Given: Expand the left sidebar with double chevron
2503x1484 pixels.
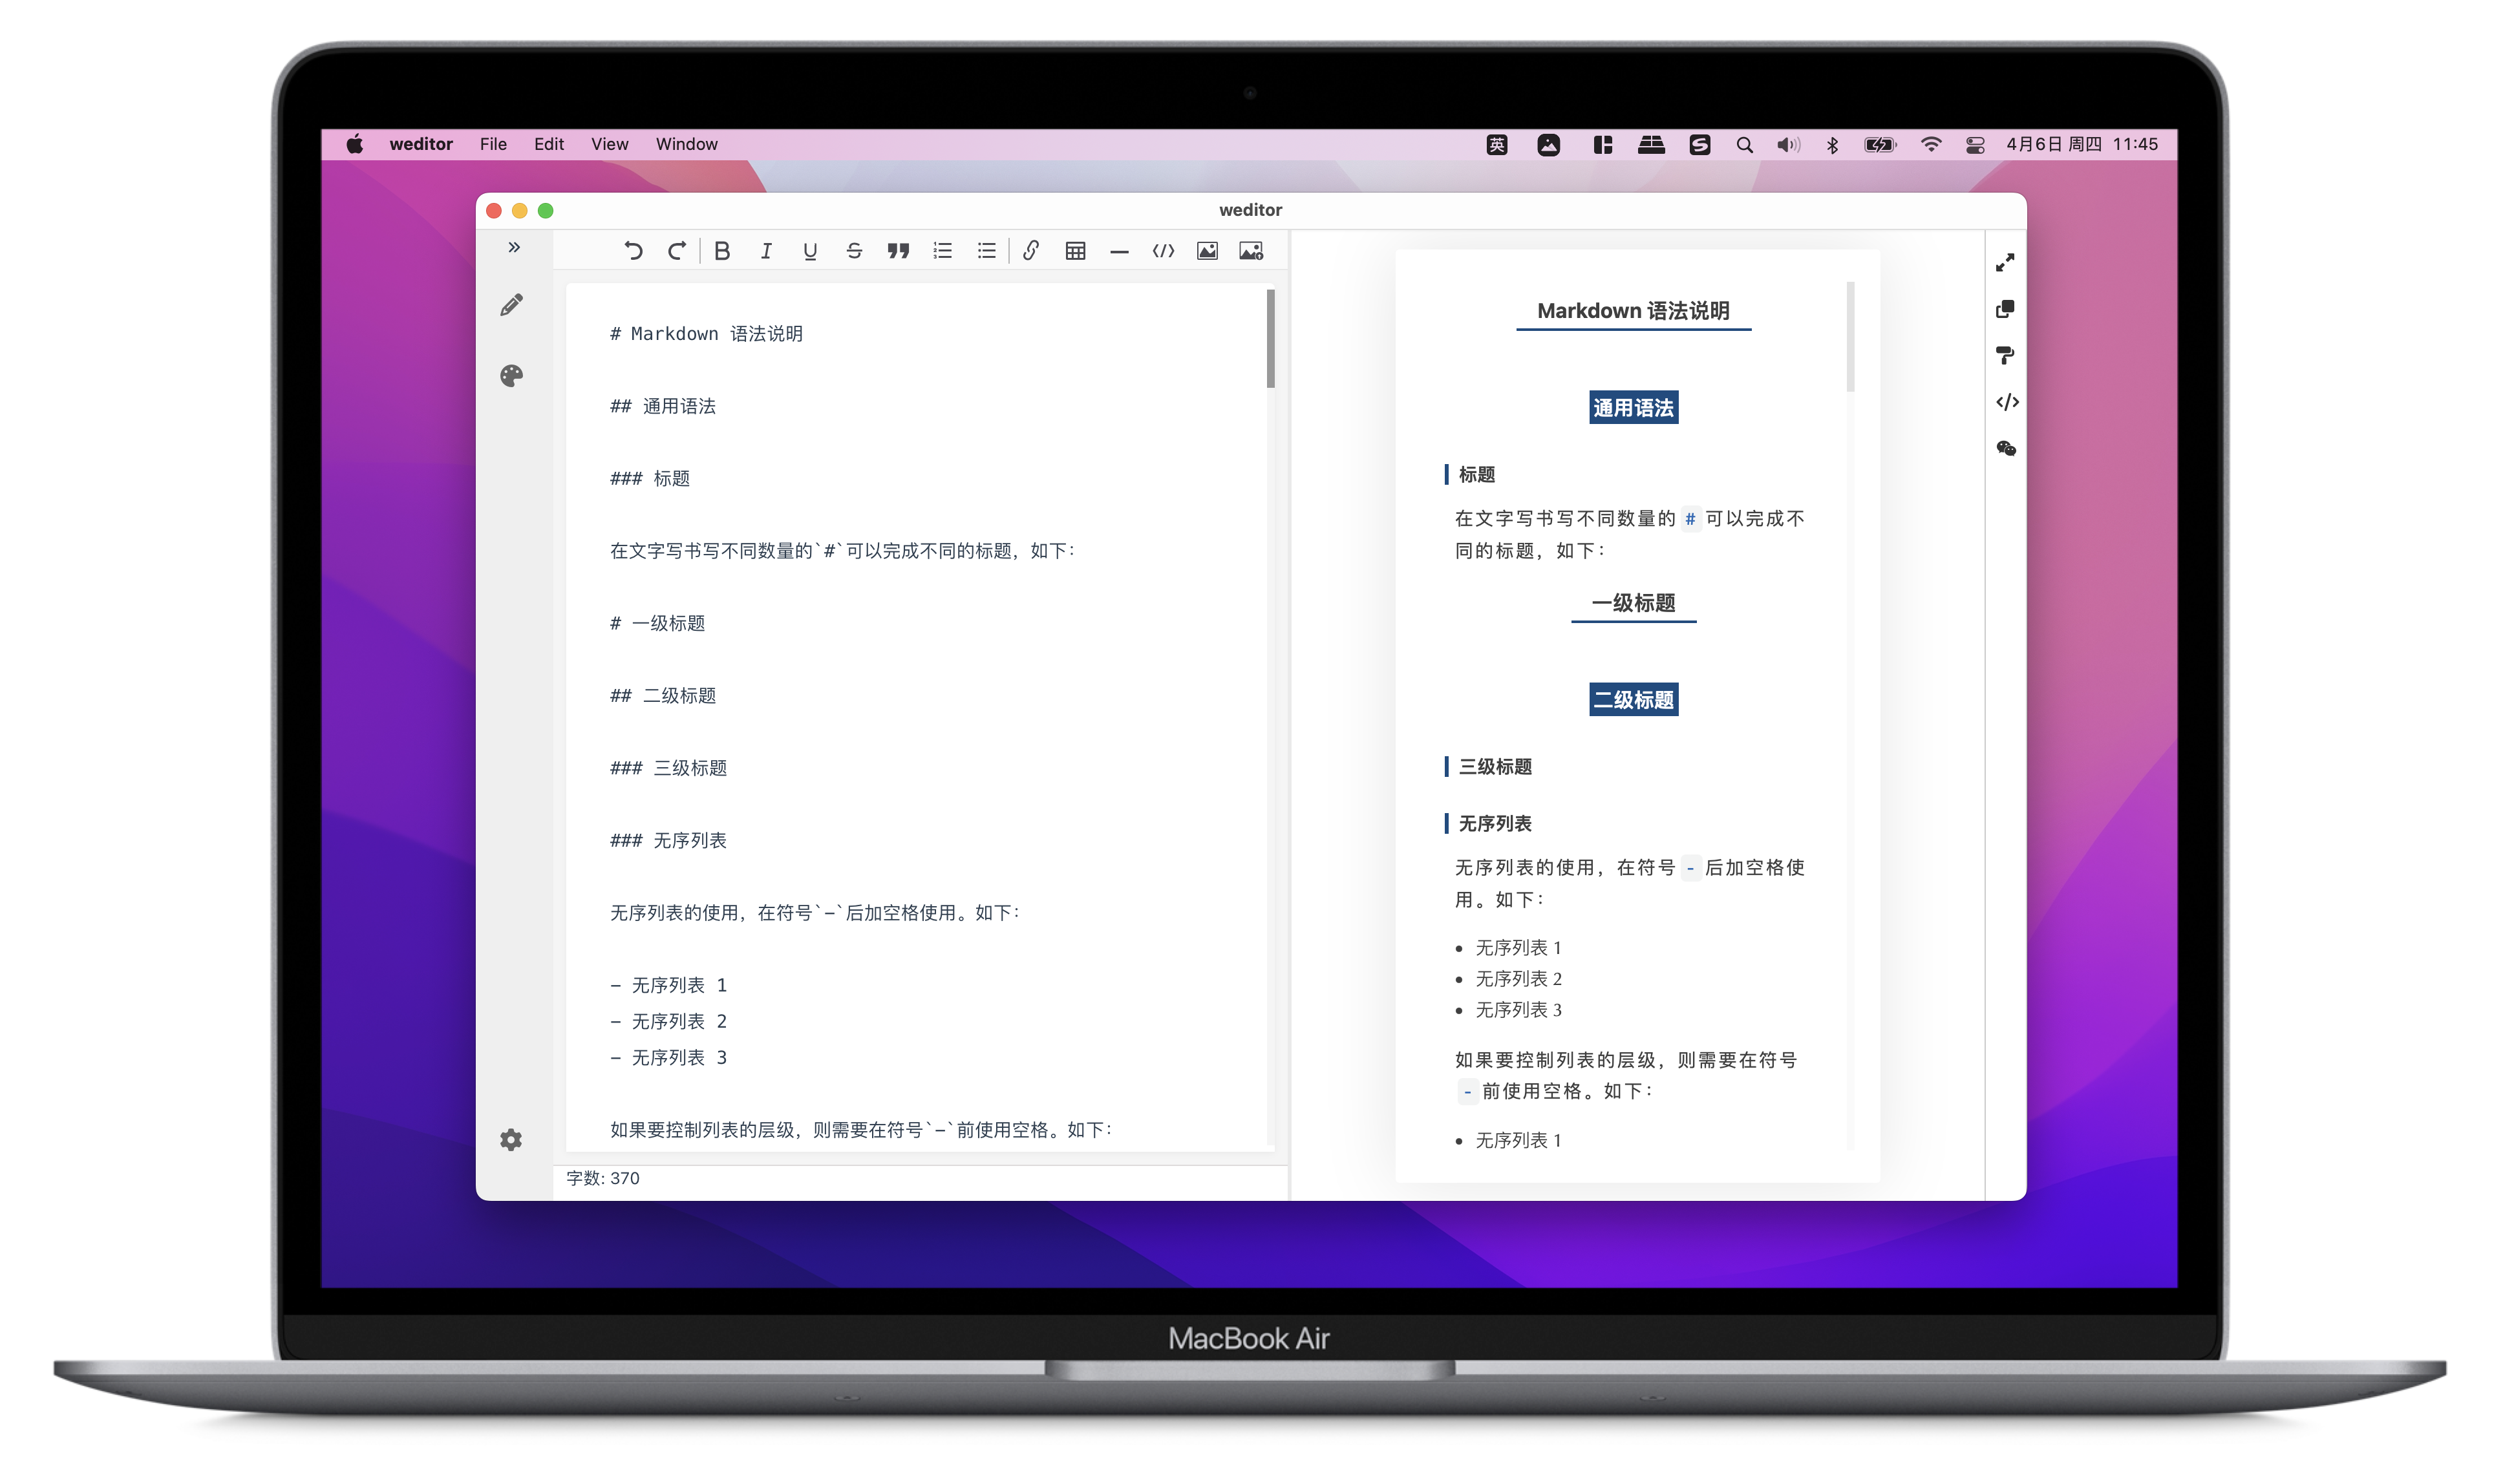Looking at the screenshot, I should coord(514,247).
